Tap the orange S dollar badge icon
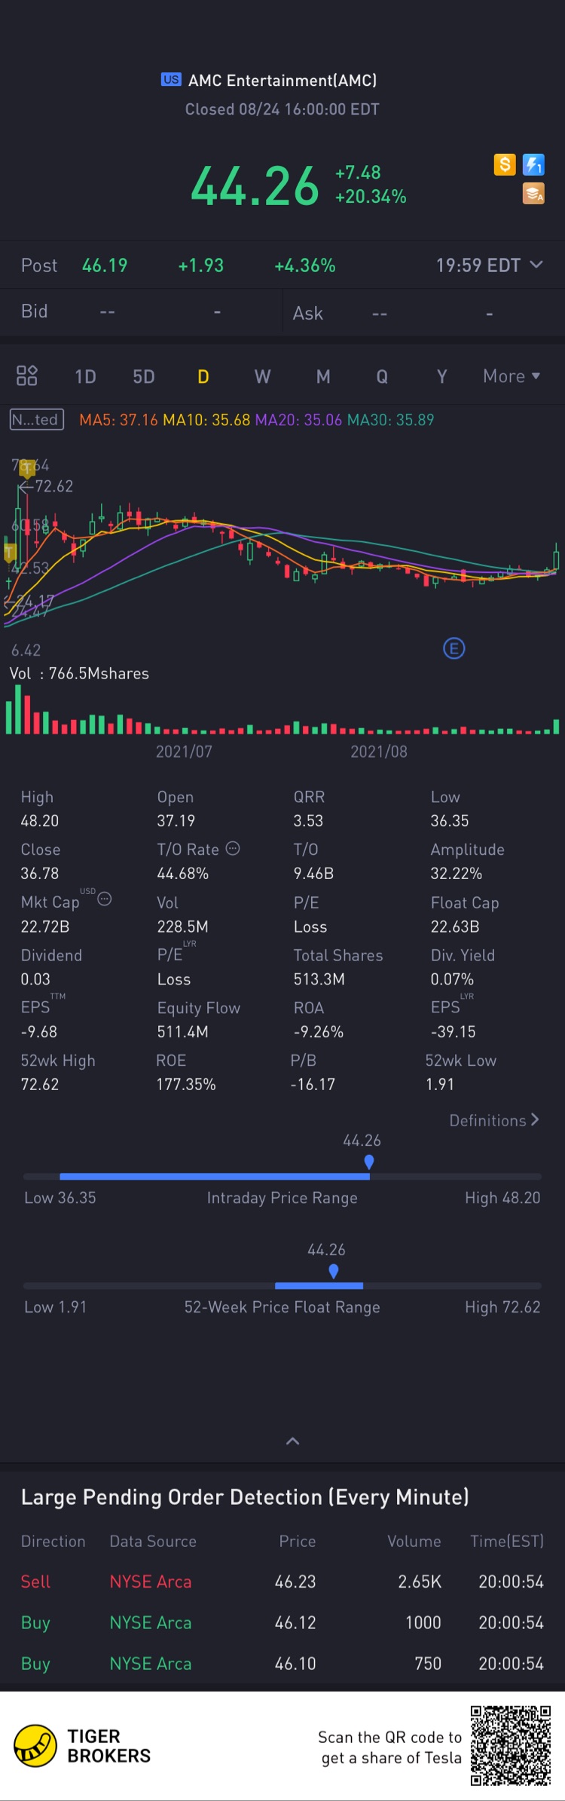 coord(505,164)
